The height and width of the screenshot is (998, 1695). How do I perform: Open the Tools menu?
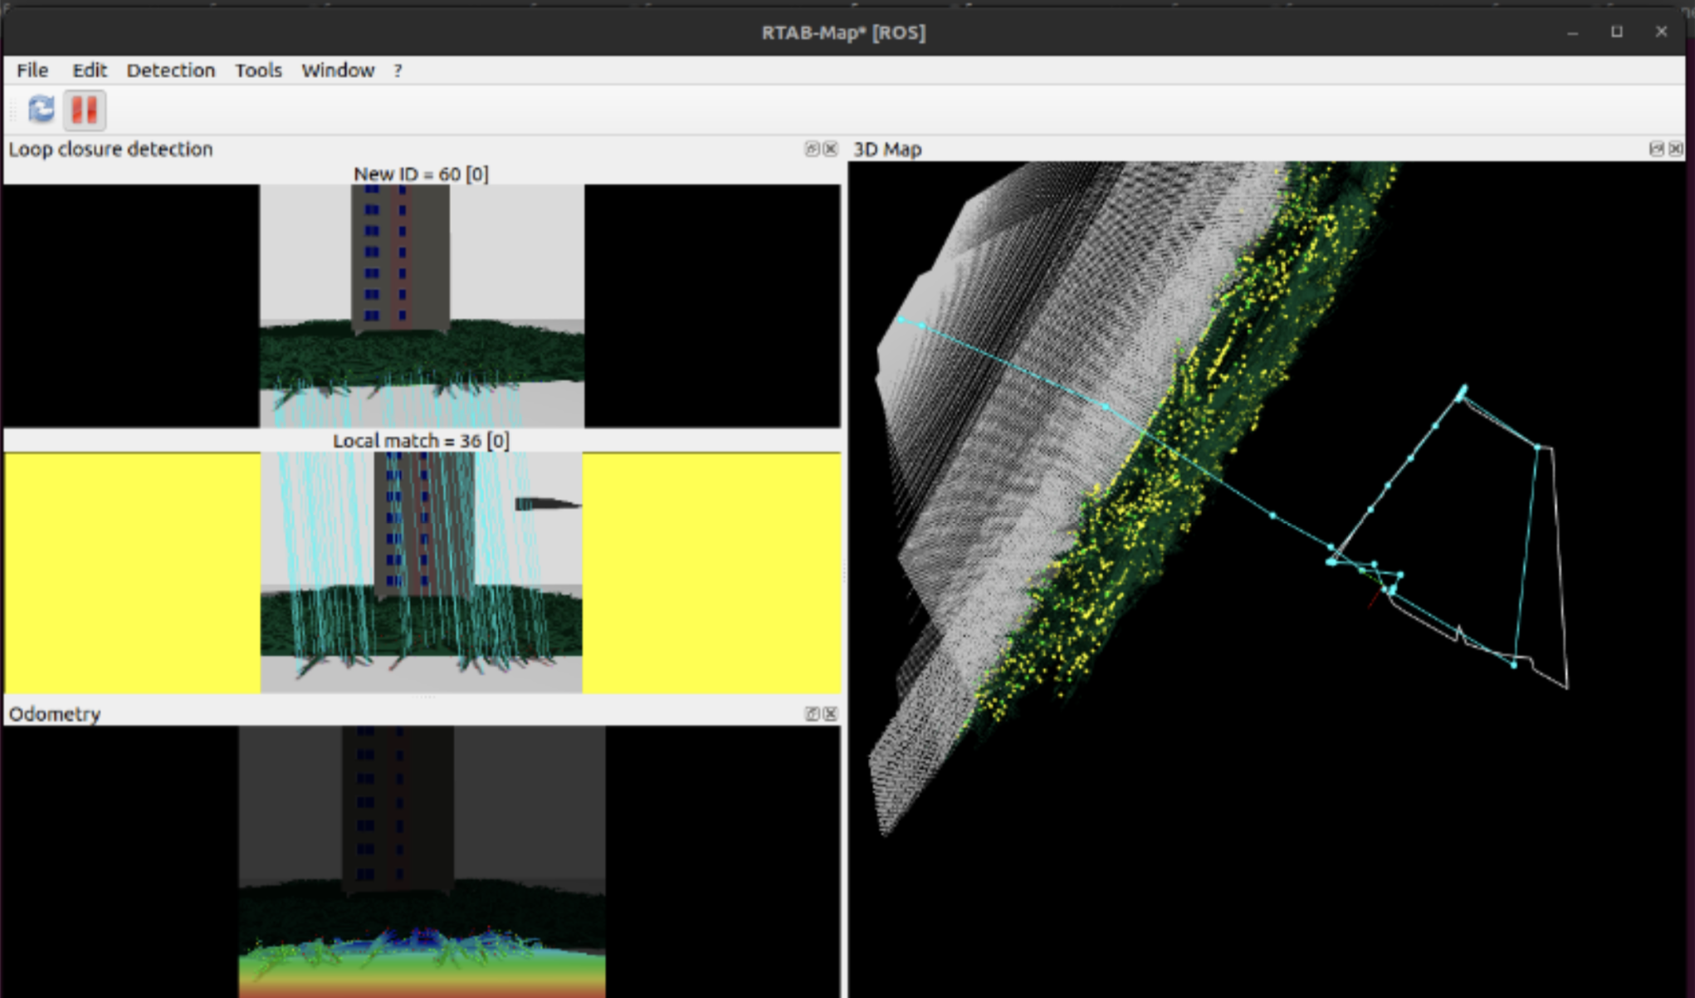(x=258, y=71)
